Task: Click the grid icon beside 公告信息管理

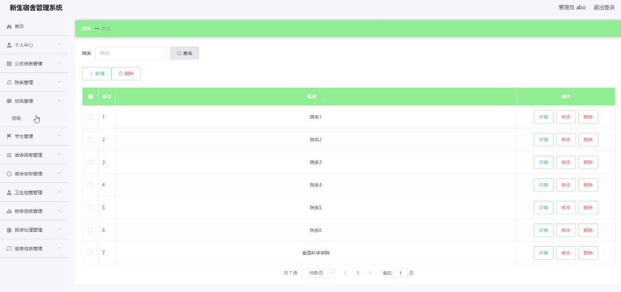Action: (9, 64)
